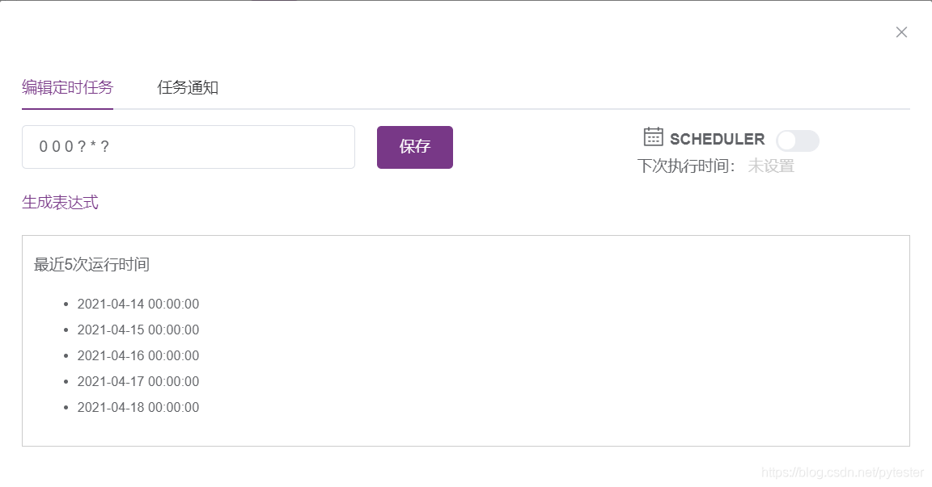Select the 2021-04-14 00:00:00 run entry
The width and height of the screenshot is (932, 487).
click(x=138, y=304)
